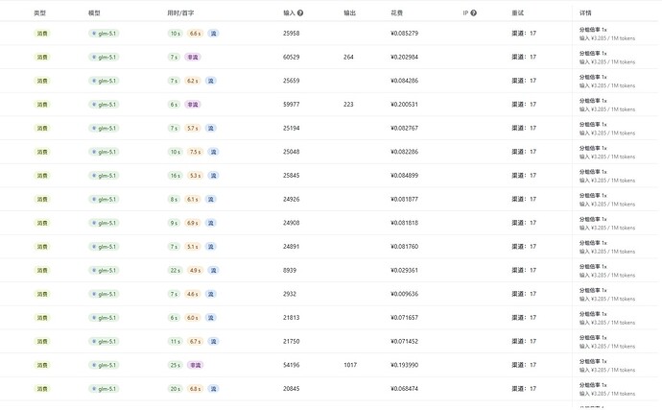
Task: Click the cost ¥0.071657
Action: pos(405,318)
